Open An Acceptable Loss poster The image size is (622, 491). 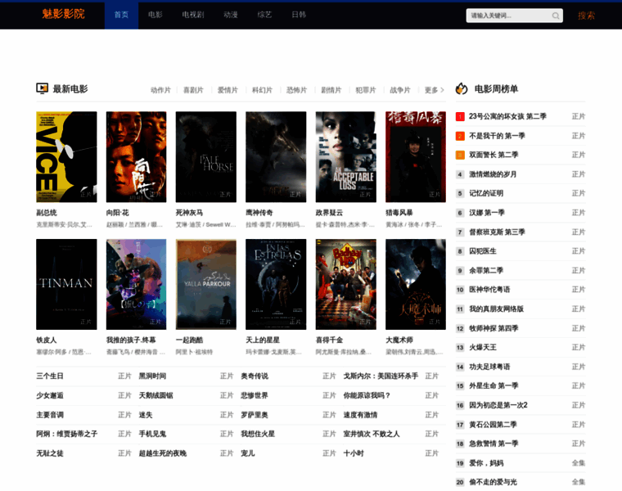coord(346,156)
